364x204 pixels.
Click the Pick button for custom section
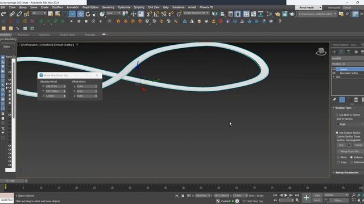[x=341, y=145]
